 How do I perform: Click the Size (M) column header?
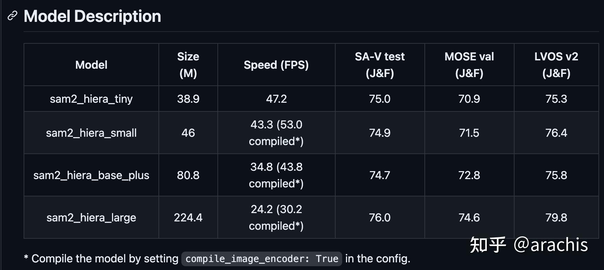coord(188,65)
